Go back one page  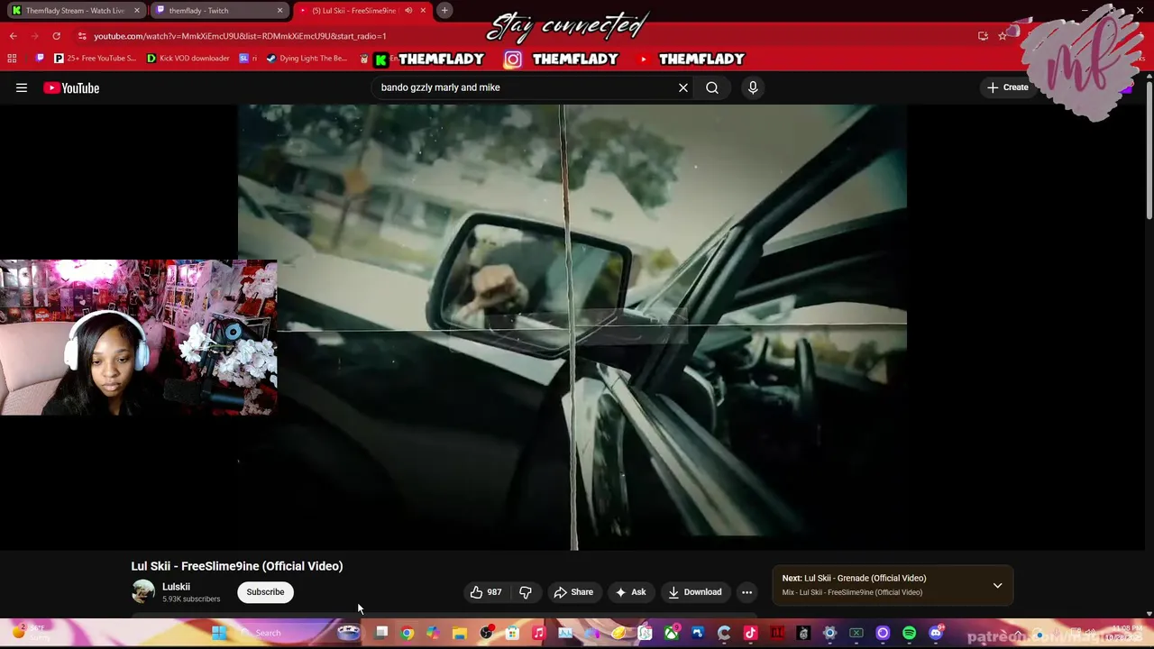click(x=14, y=36)
